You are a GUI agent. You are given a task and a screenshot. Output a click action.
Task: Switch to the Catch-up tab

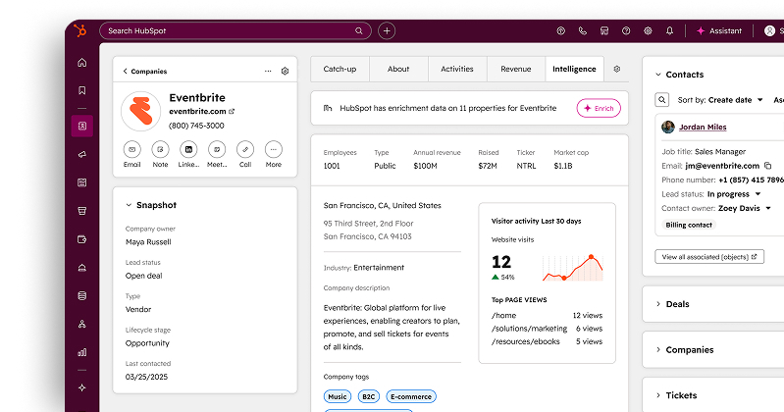[x=340, y=69]
